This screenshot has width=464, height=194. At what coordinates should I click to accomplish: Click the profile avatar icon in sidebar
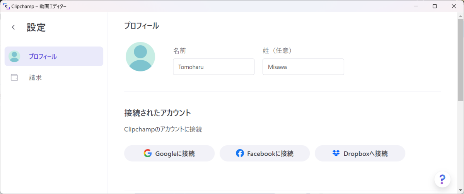click(x=14, y=56)
